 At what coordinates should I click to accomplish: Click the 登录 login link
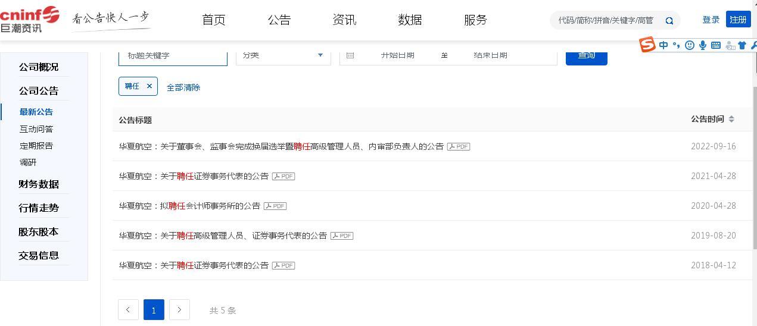click(x=711, y=20)
